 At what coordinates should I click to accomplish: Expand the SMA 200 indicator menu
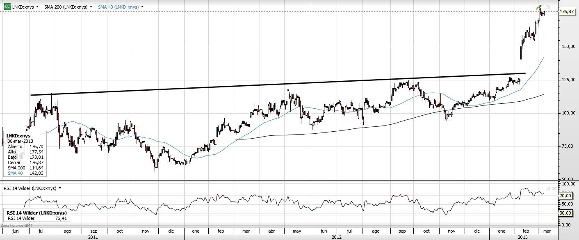[91, 7]
